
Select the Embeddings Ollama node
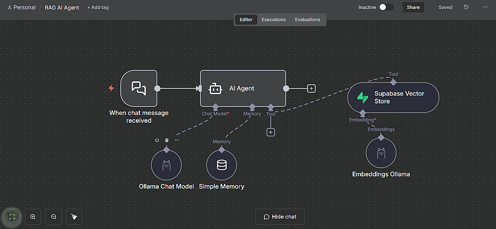pyautogui.click(x=381, y=153)
